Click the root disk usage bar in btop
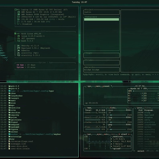 point(118,115)
